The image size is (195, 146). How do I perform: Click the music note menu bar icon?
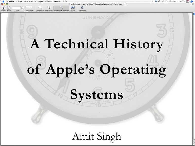(x=152, y=1)
